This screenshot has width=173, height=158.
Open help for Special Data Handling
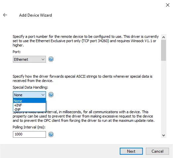click(x=51, y=95)
